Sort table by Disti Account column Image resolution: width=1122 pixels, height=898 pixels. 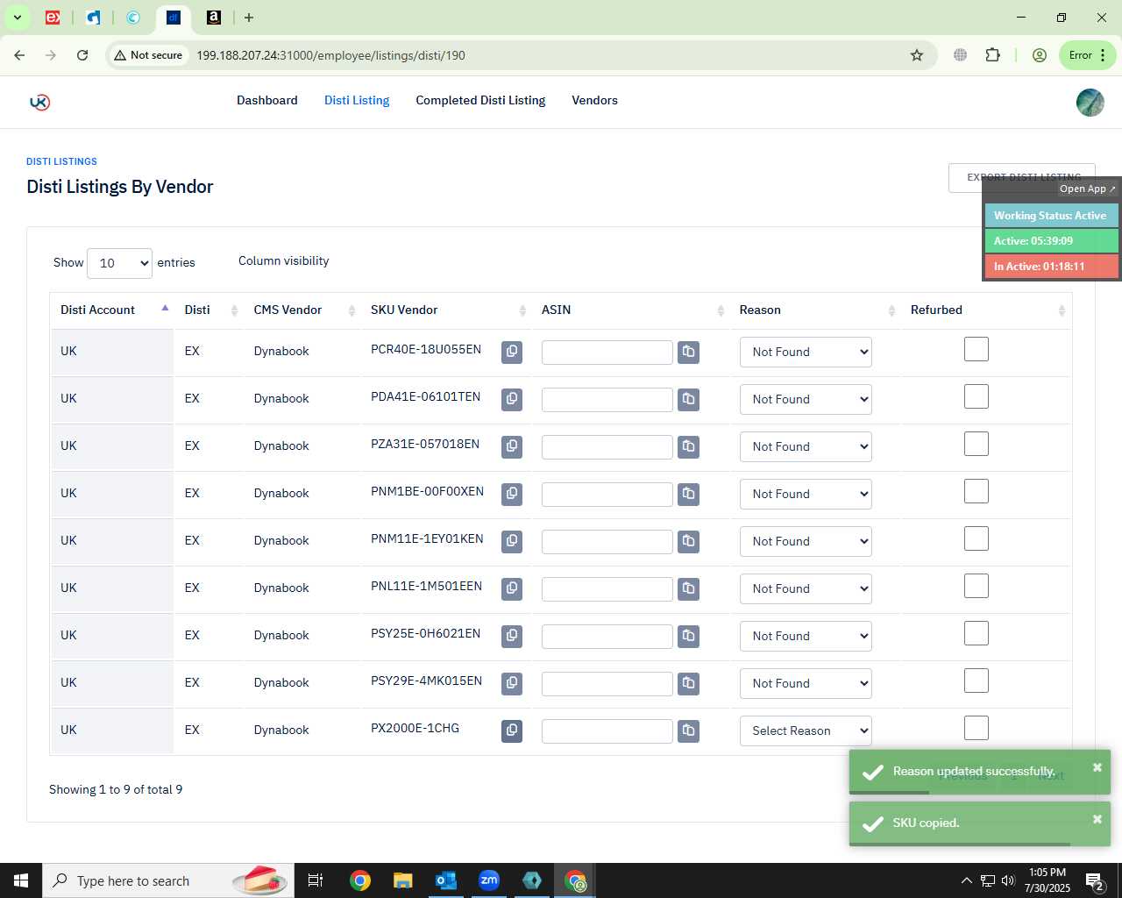(112, 310)
